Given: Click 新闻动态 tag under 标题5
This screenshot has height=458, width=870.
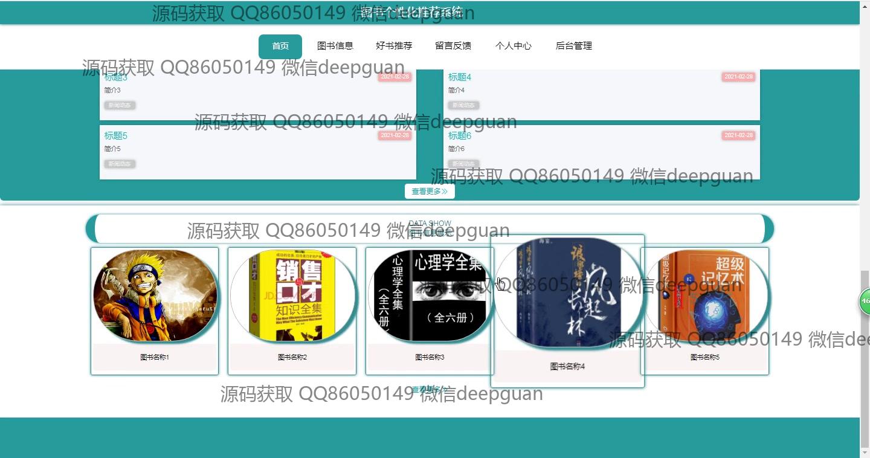Looking at the screenshot, I should tap(119, 164).
